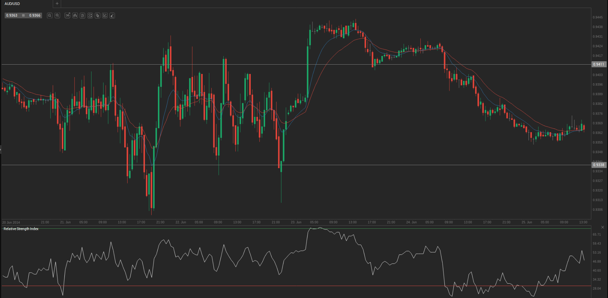Click the zoom out magnifier icon

[x=50, y=16]
